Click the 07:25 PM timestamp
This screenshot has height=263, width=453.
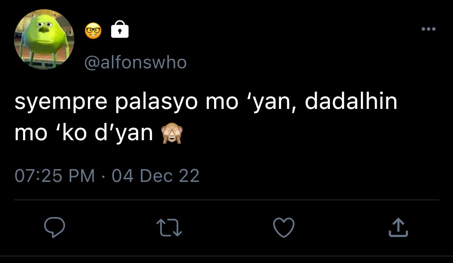pyautogui.click(x=55, y=176)
